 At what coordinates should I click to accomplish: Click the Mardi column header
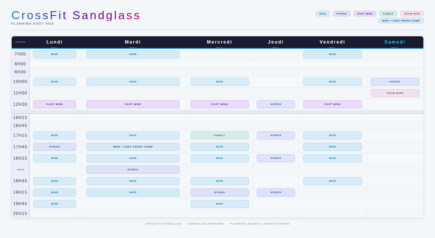click(133, 42)
